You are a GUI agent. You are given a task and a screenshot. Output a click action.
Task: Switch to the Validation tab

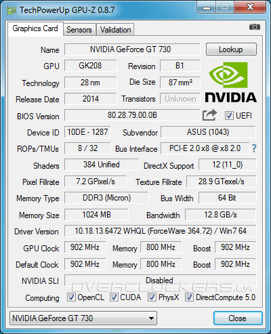point(115,30)
